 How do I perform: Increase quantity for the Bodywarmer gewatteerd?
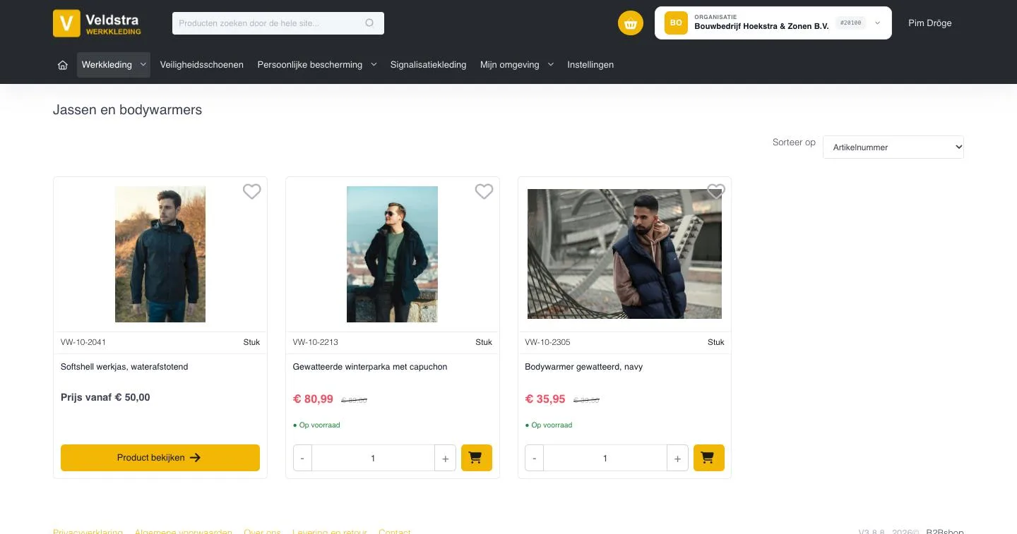[x=677, y=458]
